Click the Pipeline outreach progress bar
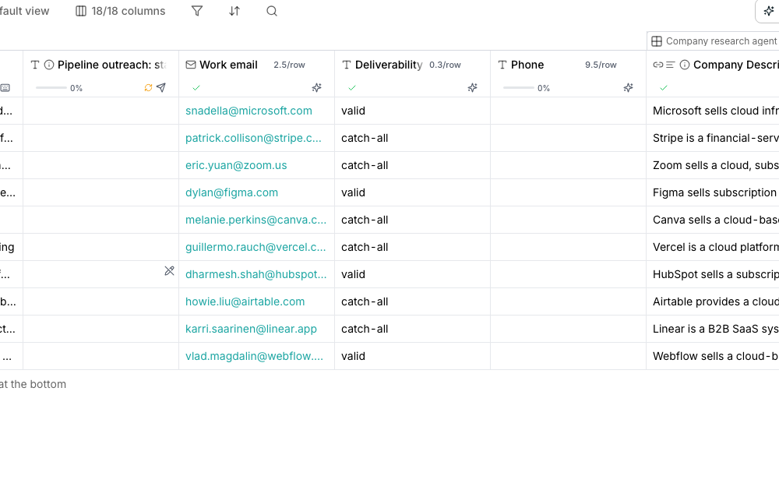The height and width of the screenshot is (483, 779). [x=51, y=88]
